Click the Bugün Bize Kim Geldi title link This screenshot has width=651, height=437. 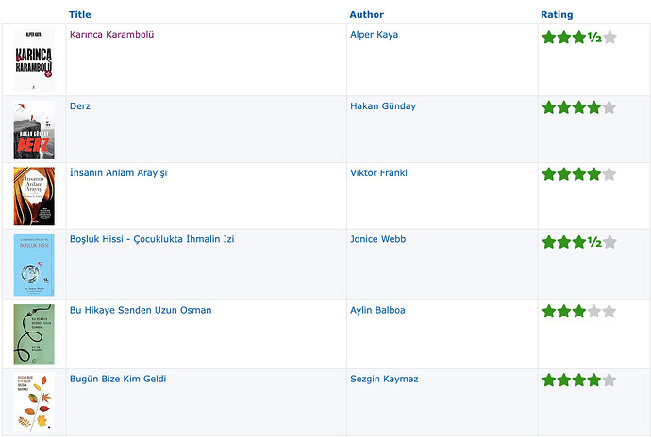[118, 379]
